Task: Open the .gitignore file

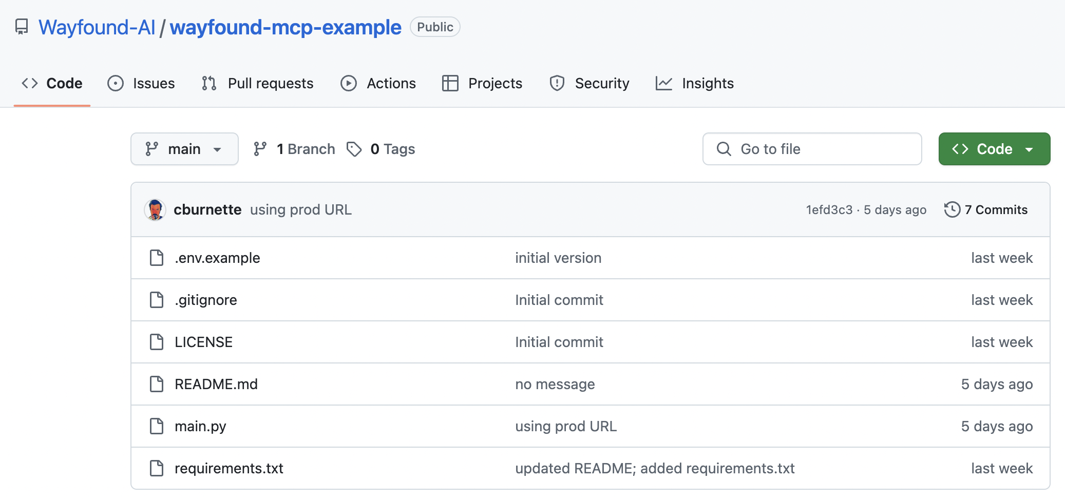Action: (206, 300)
